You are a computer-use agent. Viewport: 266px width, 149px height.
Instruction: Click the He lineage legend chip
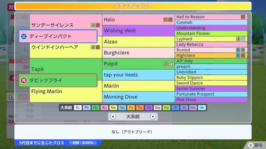tap(202, 107)
